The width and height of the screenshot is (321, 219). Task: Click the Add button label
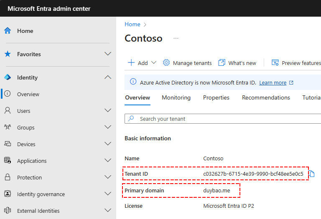click(143, 63)
